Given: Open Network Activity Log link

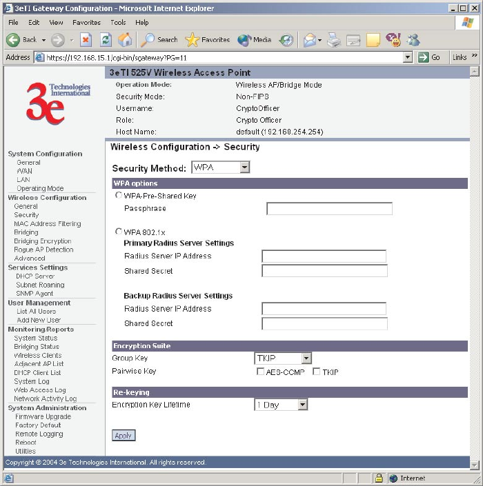Looking at the screenshot, I should click(x=46, y=398).
